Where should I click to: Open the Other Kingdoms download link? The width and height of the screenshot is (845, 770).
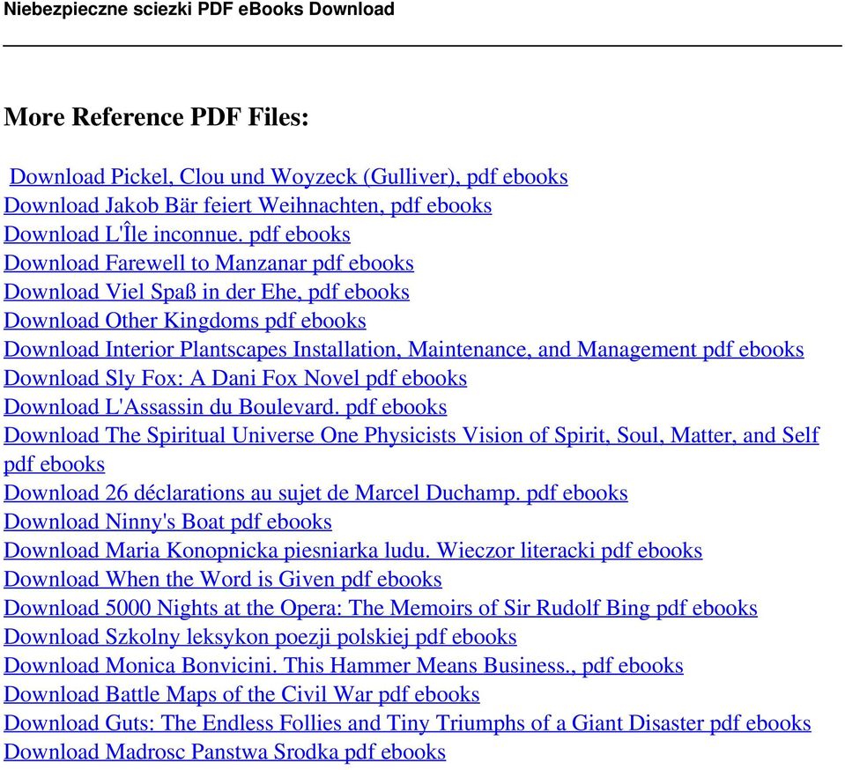tap(185, 321)
